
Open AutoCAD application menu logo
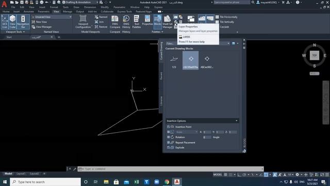(4, 4)
